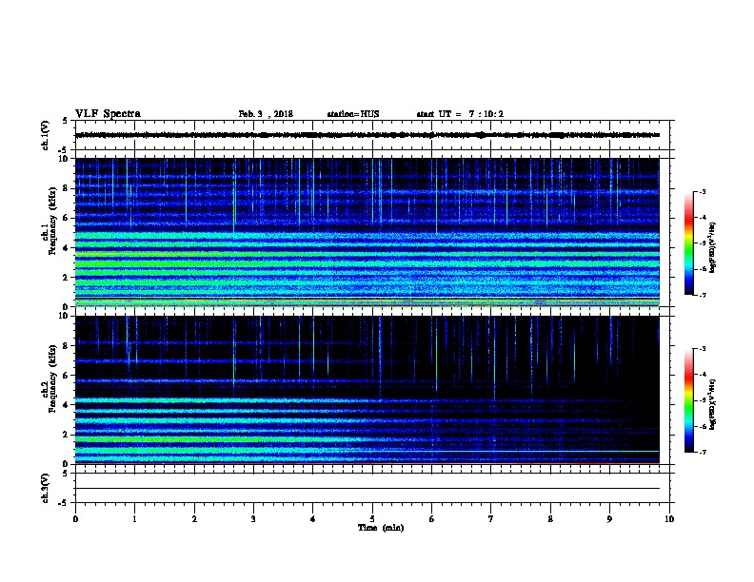
Task: Click the -6 tick on ch.2 colorbar
Action: [702, 426]
